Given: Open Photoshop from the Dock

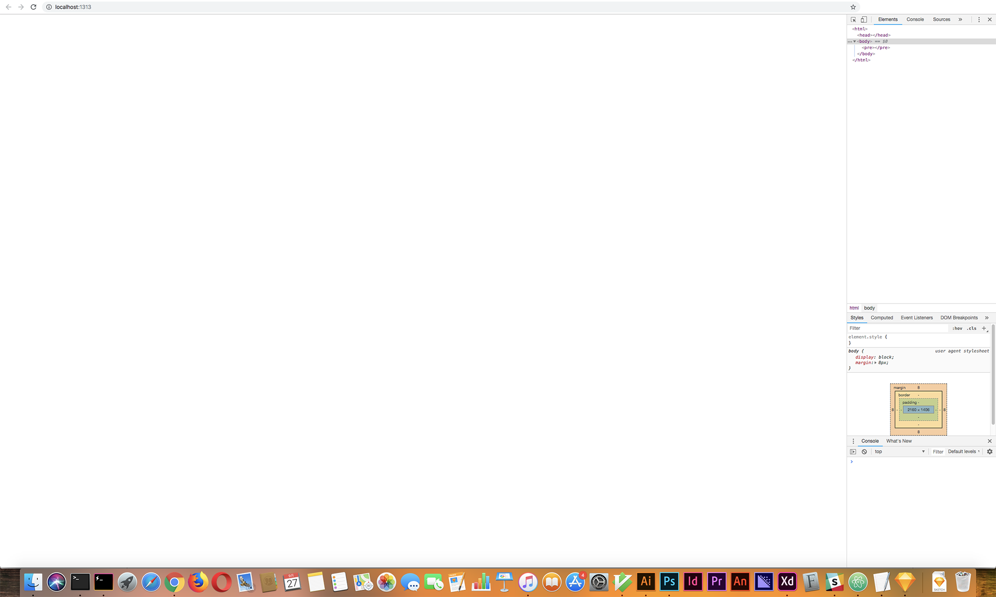Looking at the screenshot, I should [x=669, y=582].
